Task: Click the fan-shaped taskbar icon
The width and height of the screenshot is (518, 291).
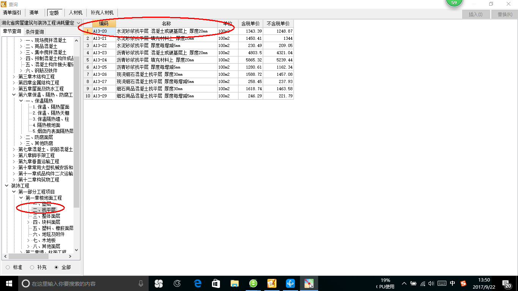Action: coord(159,283)
